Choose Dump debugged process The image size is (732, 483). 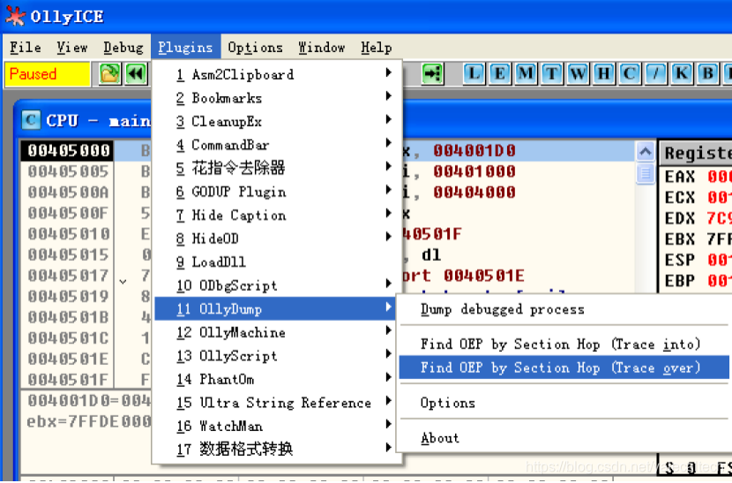click(564, 309)
